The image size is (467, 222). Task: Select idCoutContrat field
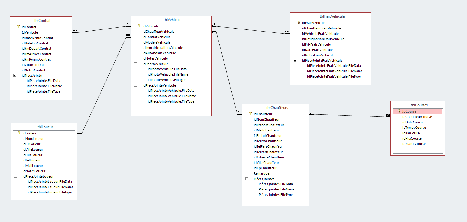tap(32, 65)
